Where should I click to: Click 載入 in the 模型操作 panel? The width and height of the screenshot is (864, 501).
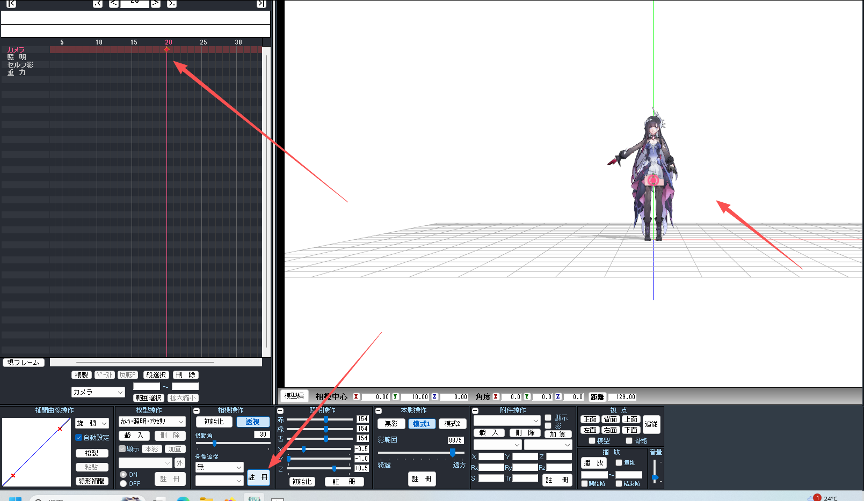[x=134, y=436]
